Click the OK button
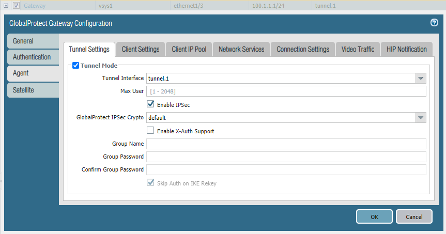This screenshot has width=446, height=234. pos(374,216)
